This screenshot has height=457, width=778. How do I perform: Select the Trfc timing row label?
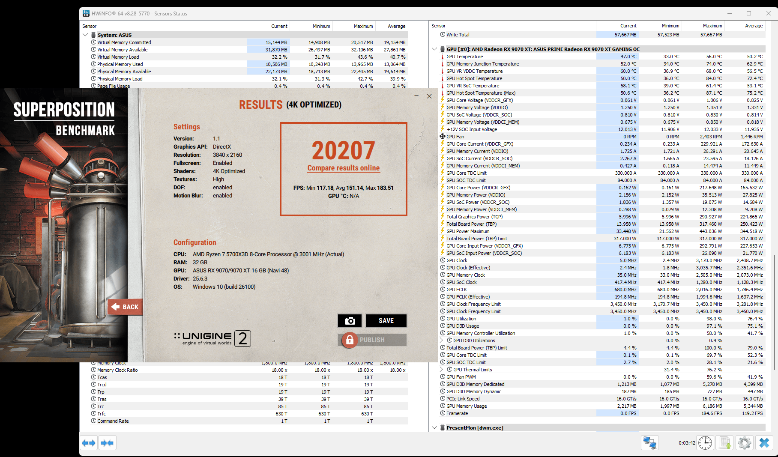pyautogui.click(x=102, y=414)
